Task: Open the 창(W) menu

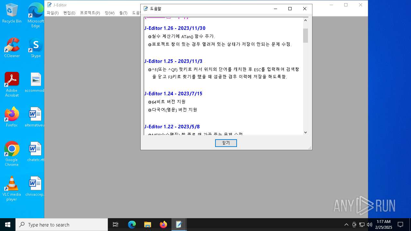Action: (x=109, y=13)
